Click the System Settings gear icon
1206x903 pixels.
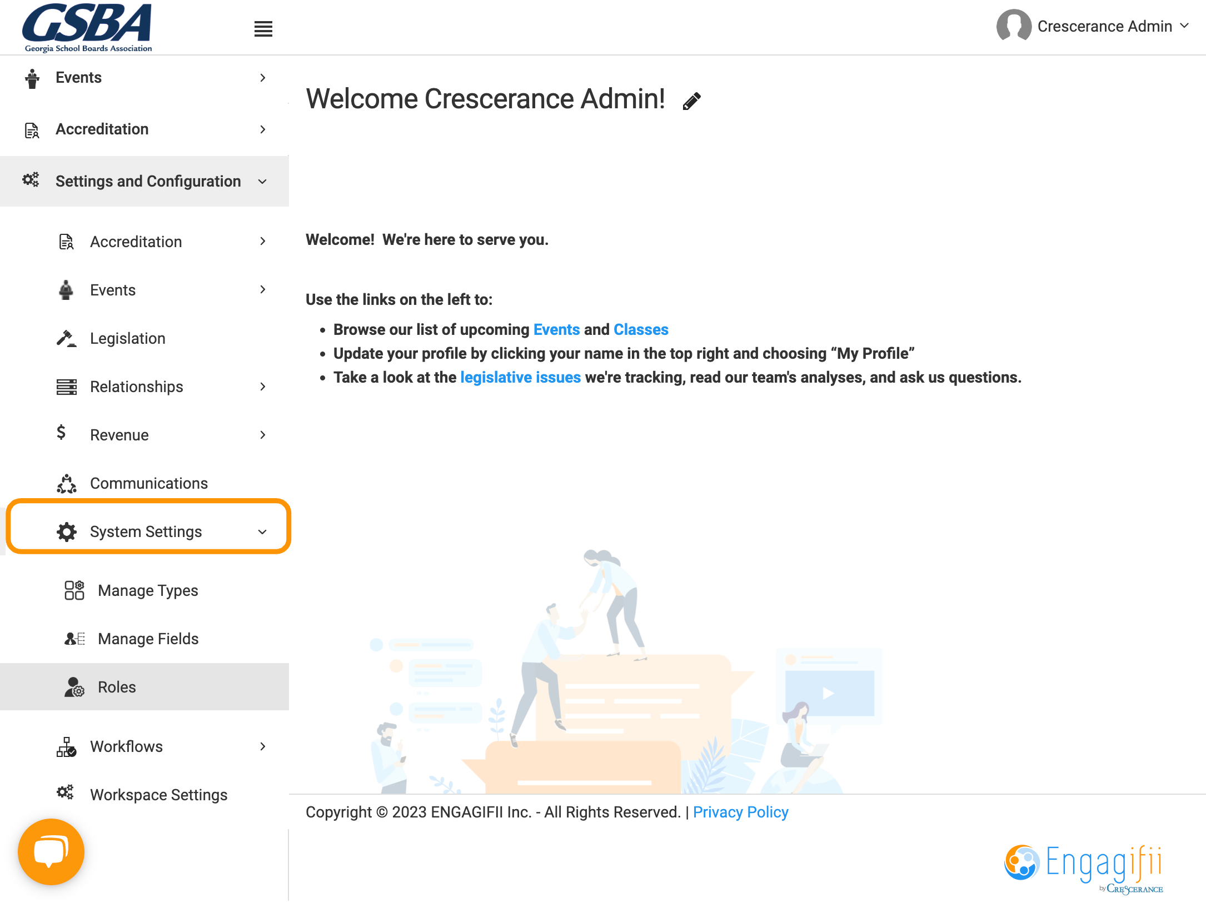pyautogui.click(x=67, y=531)
